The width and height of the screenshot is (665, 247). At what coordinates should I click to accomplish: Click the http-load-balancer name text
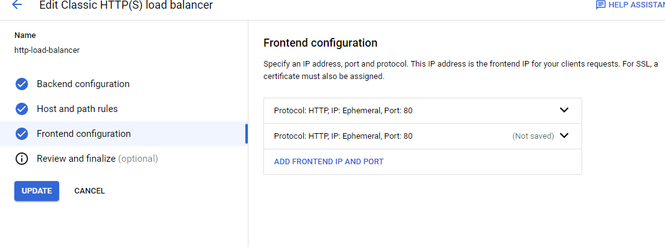47,50
